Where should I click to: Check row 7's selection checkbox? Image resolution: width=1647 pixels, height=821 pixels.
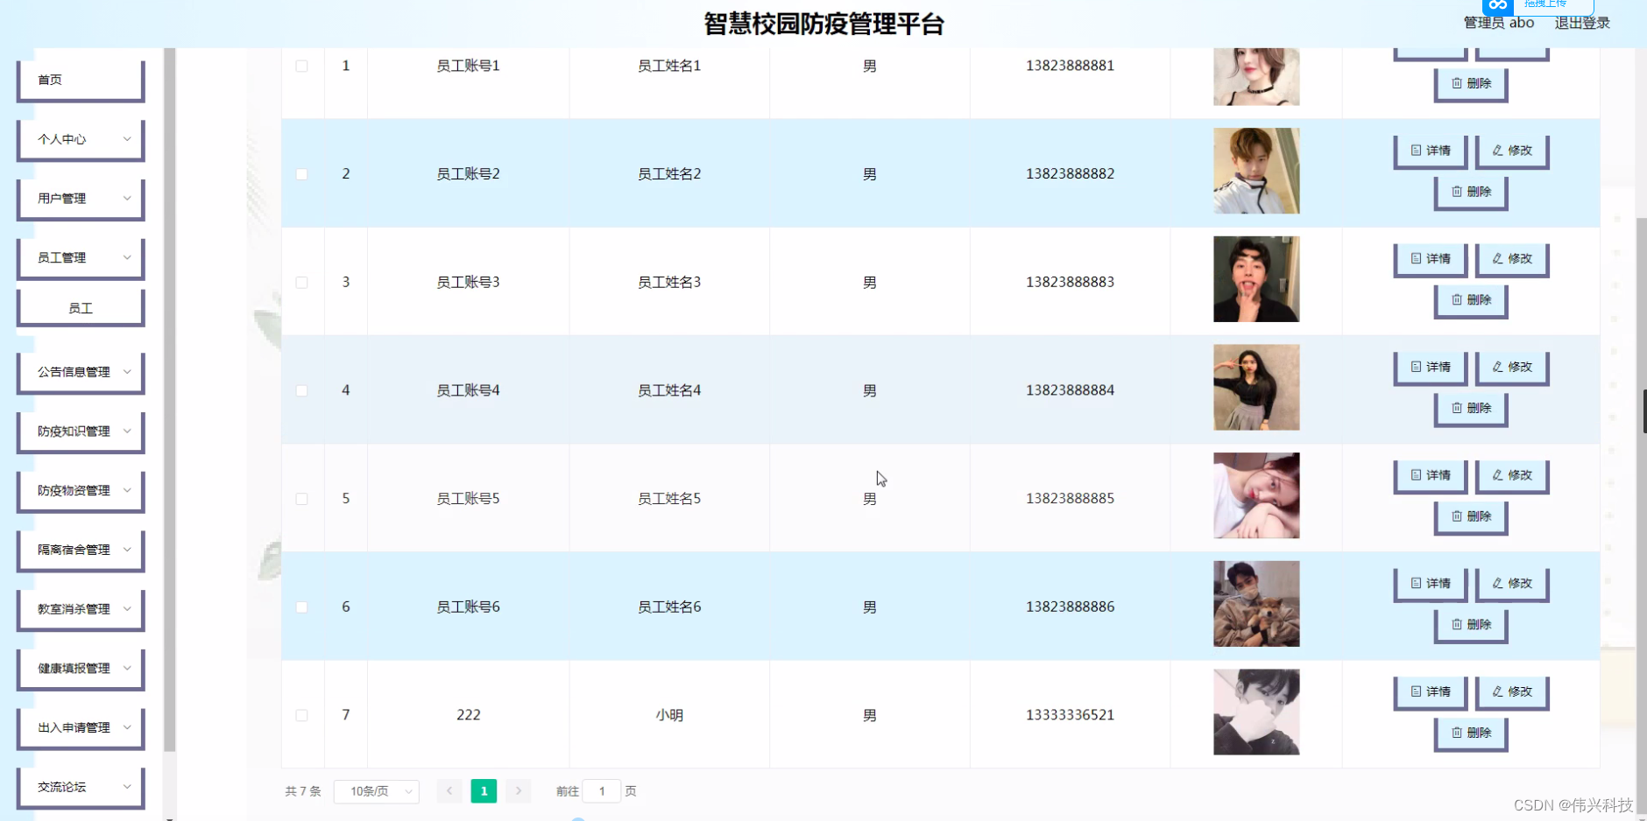click(302, 714)
